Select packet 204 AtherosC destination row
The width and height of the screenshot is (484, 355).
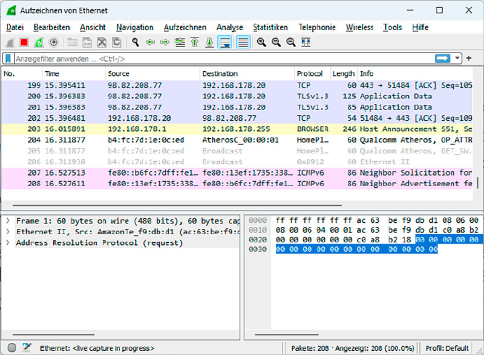pos(237,140)
